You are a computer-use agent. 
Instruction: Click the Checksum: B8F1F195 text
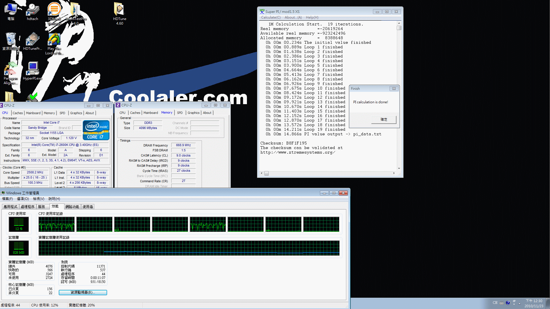coord(284,143)
